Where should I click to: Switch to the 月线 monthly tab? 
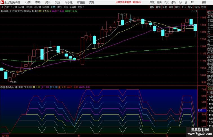[x=66, y=7]
